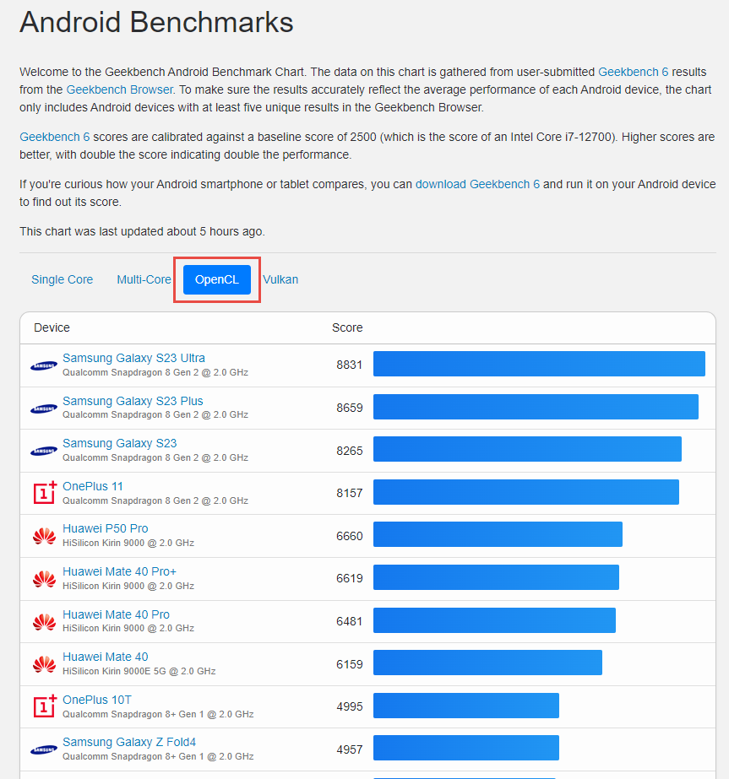
Task: Click Snapdragon 8+ Gen 1 text under OnePlus 10T
Action: click(x=158, y=714)
